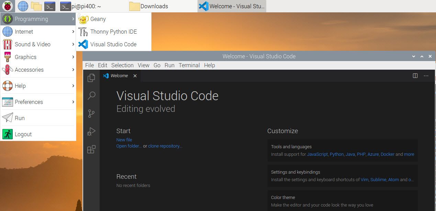Open the Run menu in VS Code menu bar
Viewport: 436px width, 211px height.
coord(169,65)
